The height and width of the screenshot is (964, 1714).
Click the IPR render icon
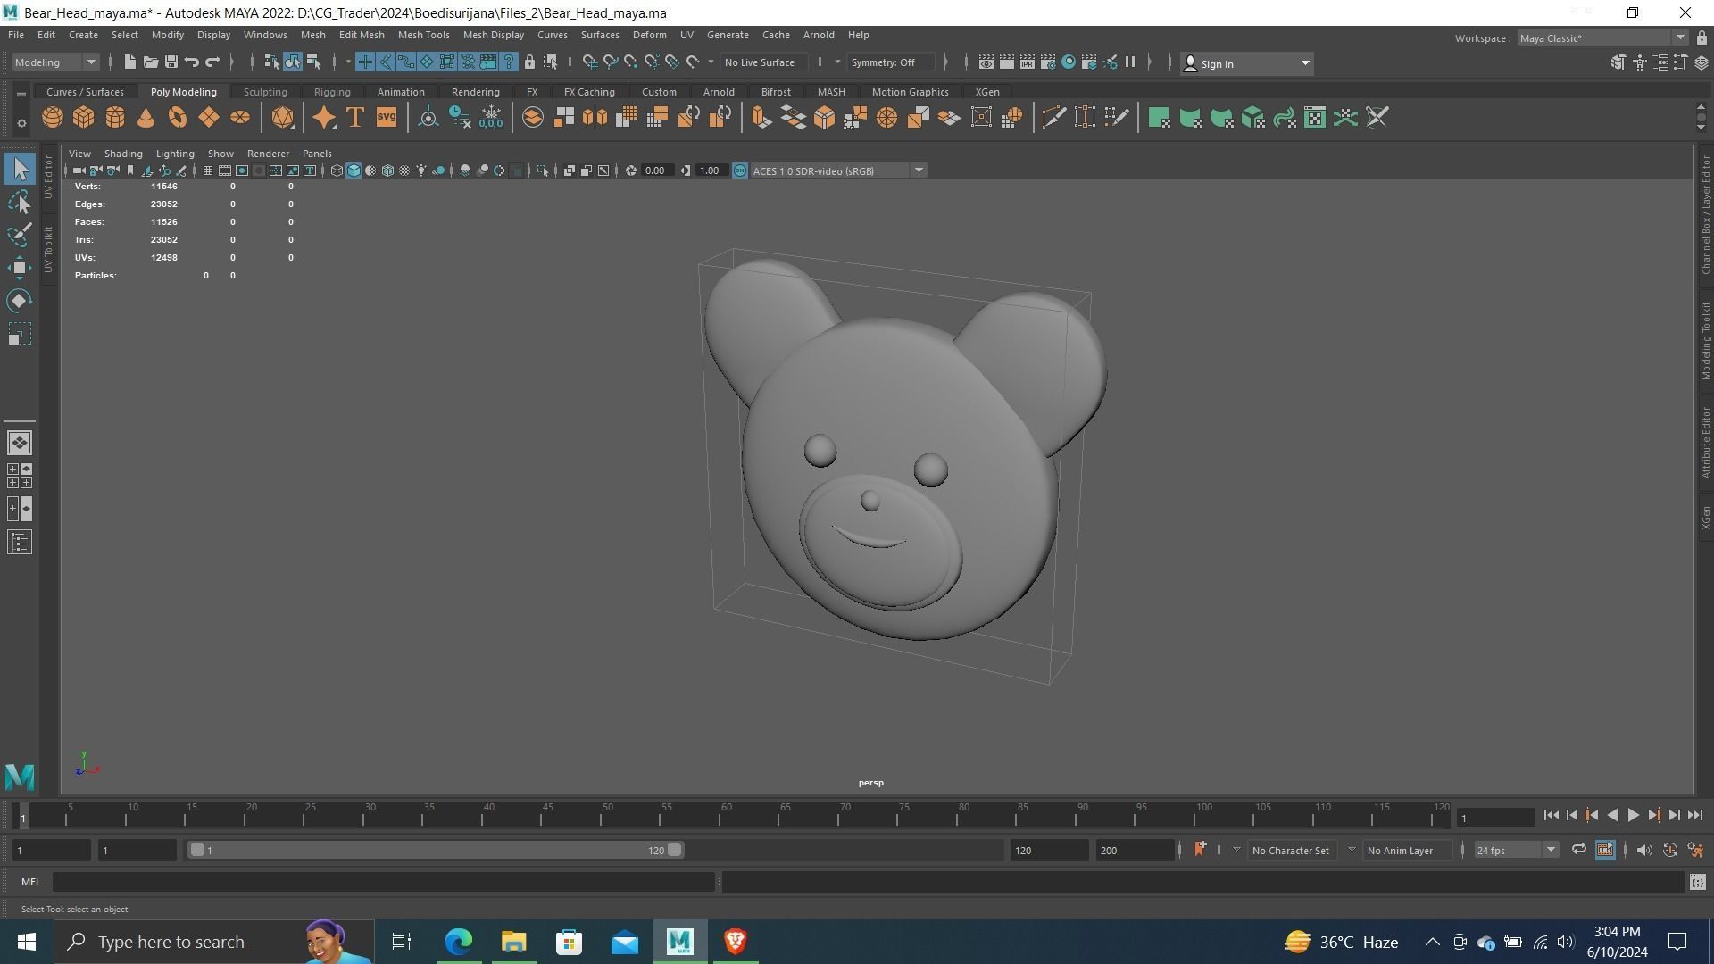[x=1027, y=62]
